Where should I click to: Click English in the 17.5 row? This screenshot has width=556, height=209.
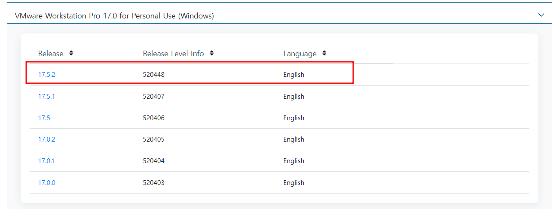pyautogui.click(x=293, y=118)
